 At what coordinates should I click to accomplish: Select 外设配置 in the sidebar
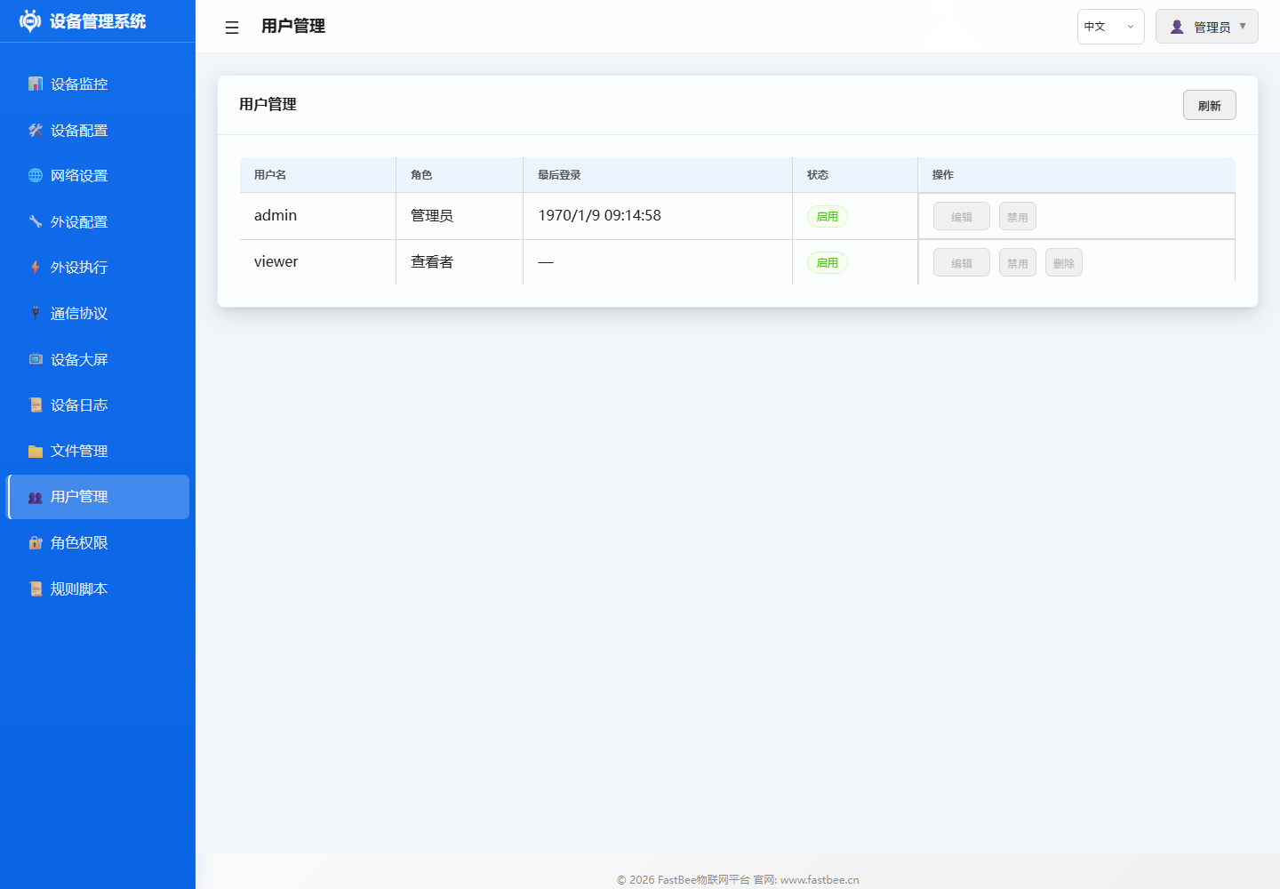pos(98,221)
